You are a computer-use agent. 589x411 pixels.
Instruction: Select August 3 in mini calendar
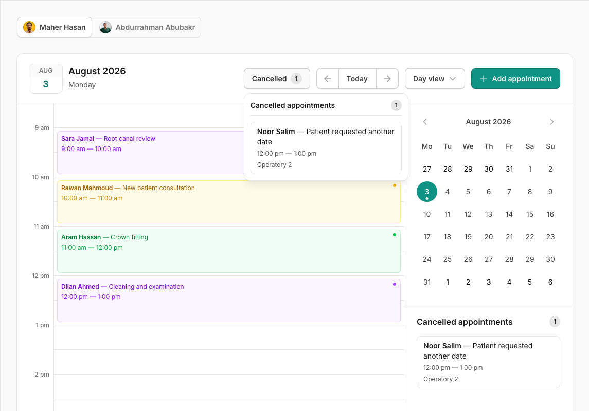(x=427, y=192)
